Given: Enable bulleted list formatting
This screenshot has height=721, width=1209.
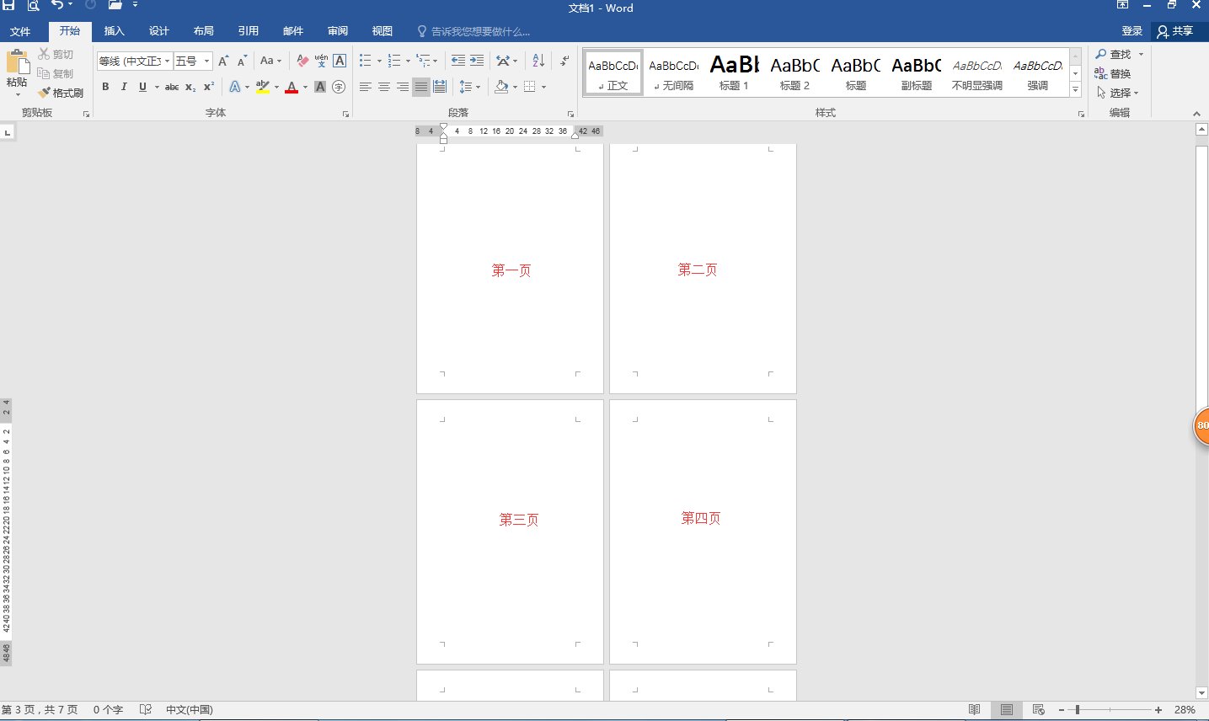Looking at the screenshot, I should (x=363, y=60).
